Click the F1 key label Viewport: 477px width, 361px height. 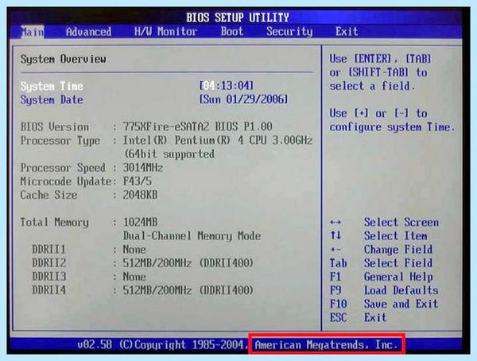point(335,277)
